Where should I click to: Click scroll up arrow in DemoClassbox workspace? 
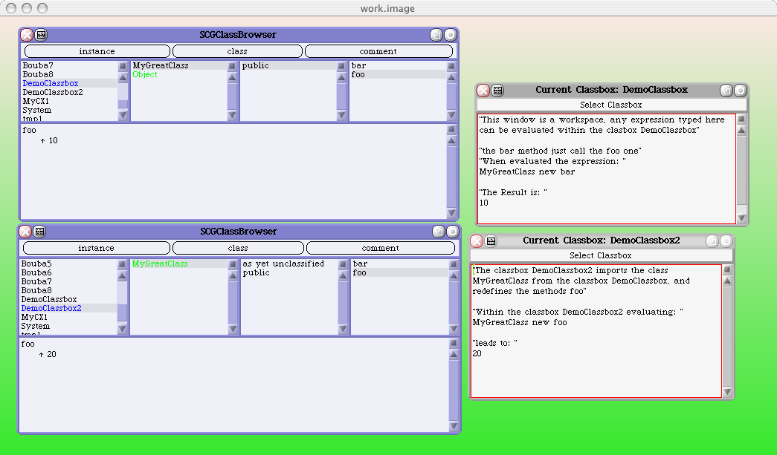[741, 130]
